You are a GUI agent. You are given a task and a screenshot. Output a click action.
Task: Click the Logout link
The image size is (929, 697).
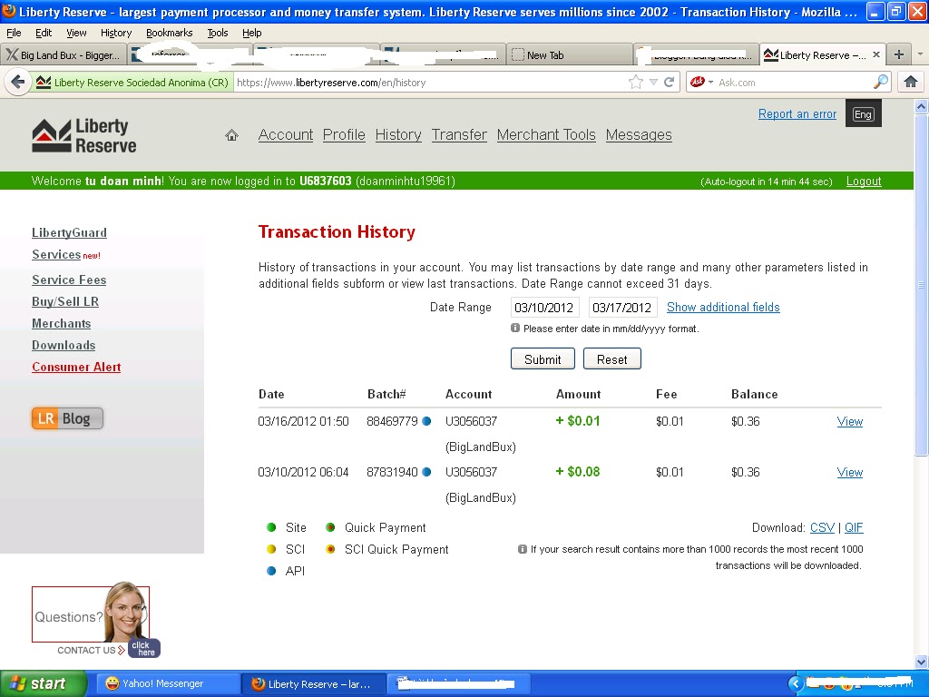(864, 182)
